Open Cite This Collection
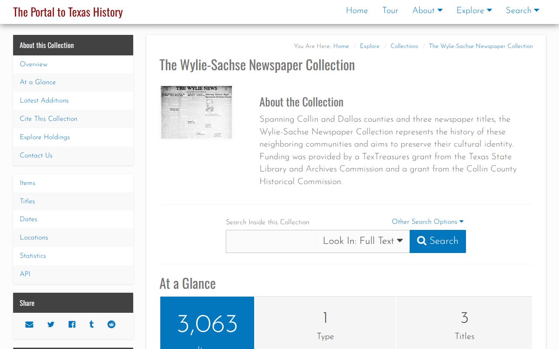Image resolution: width=559 pixels, height=349 pixels. [x=73, y=119]
